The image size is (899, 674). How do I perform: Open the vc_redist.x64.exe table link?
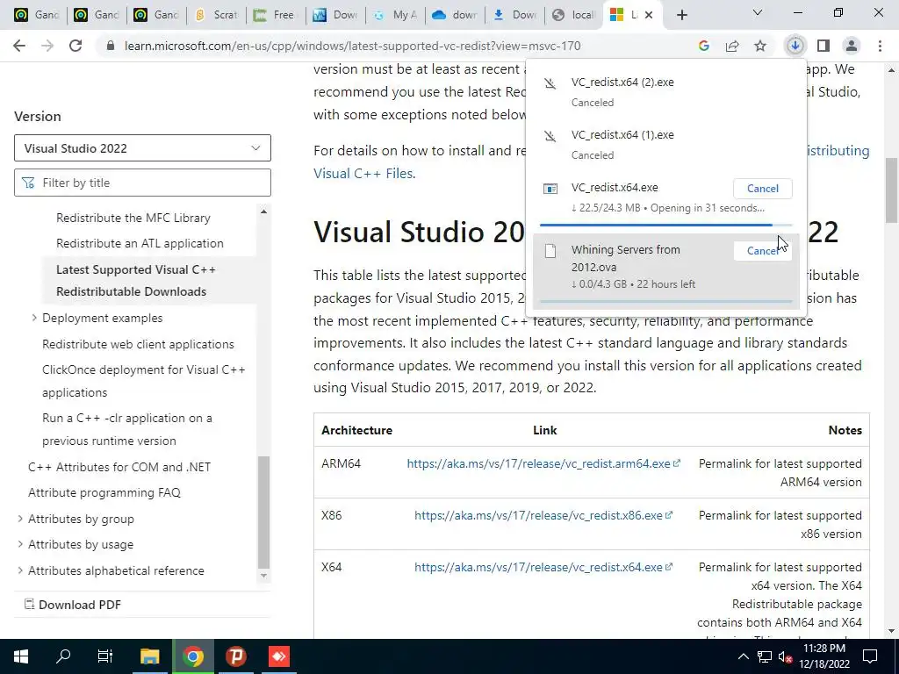click(543, 567)
